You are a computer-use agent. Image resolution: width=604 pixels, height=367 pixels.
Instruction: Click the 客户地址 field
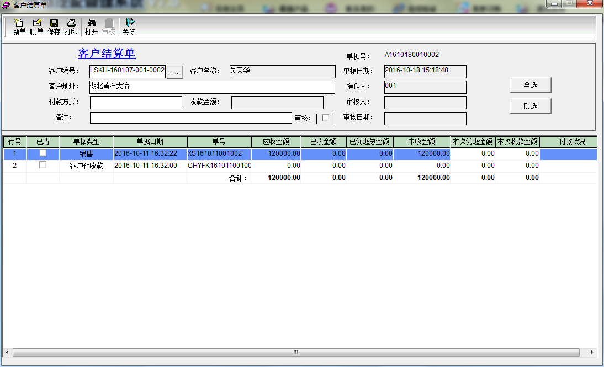click(x=212, y=87)
